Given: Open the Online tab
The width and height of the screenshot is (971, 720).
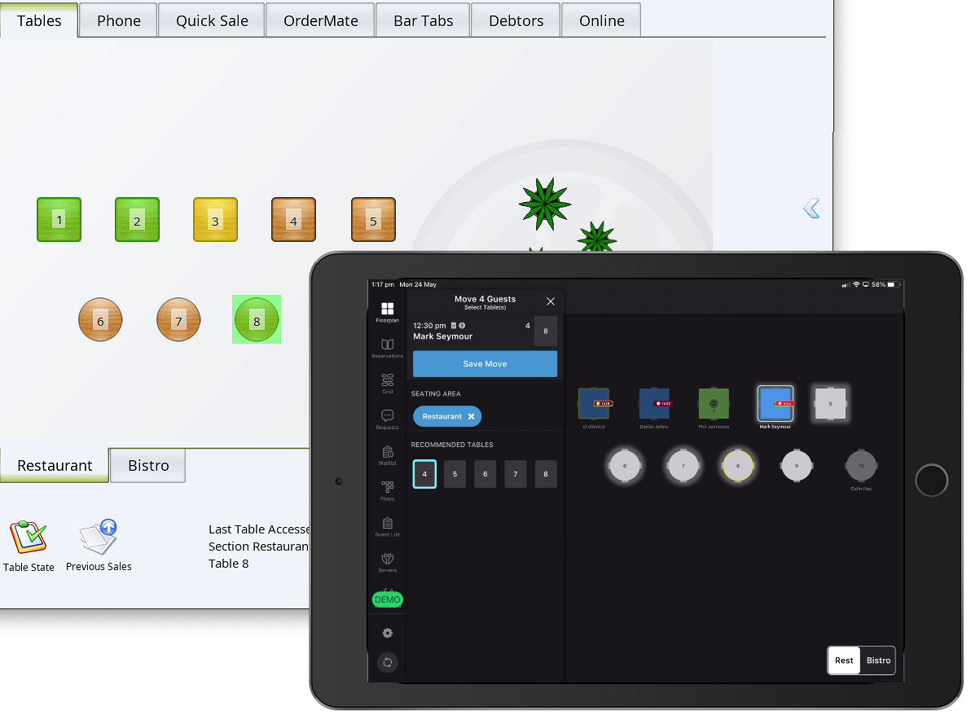Looking at the screenshot, I should pyautogui.click(x=601, y=20).
